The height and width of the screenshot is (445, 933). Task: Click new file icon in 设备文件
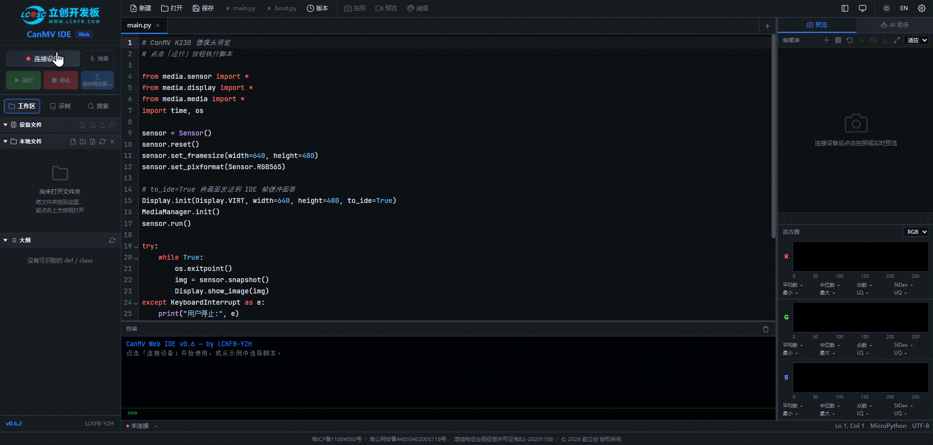[x=83, y=125]
